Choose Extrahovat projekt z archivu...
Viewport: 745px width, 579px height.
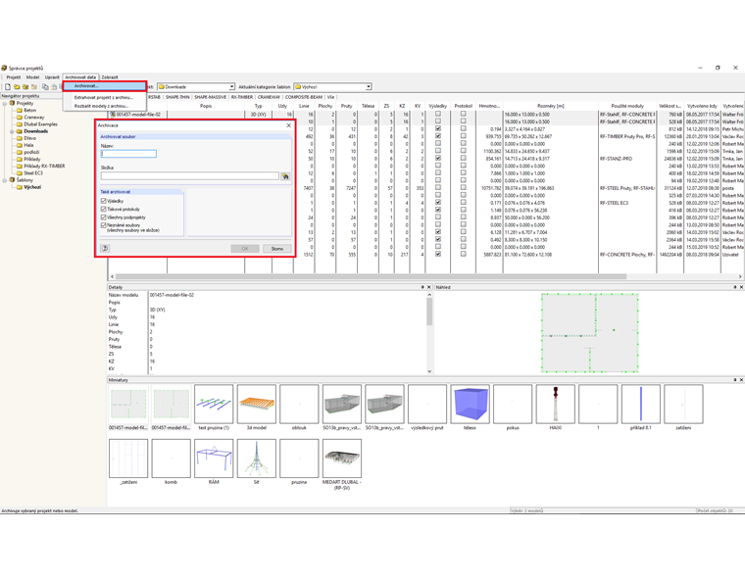(x=104, y=97)
